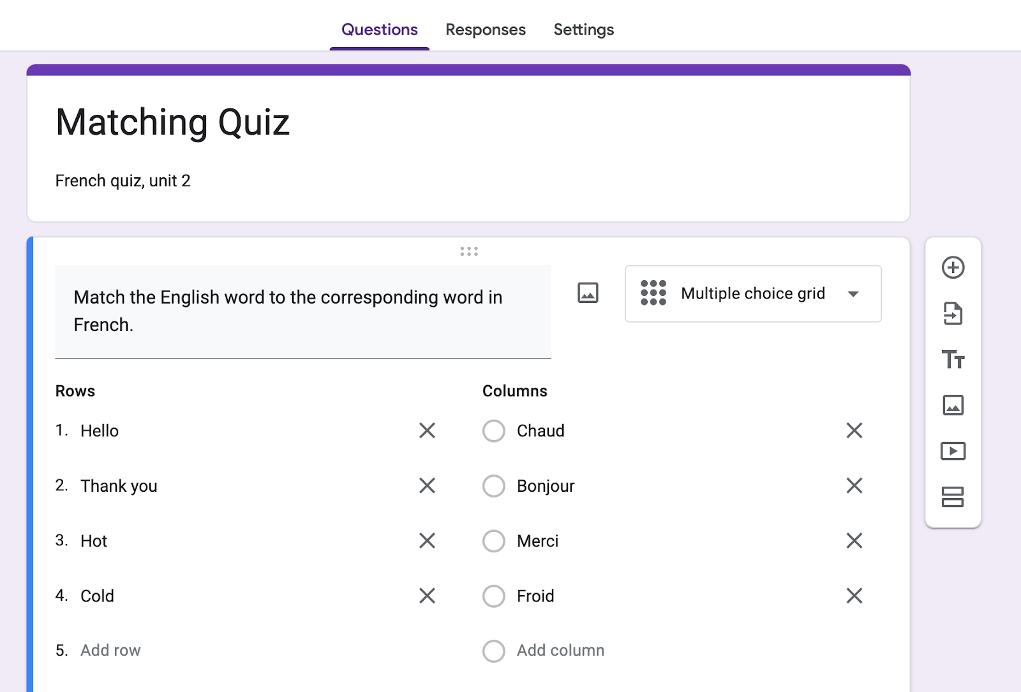Viewport: 1021px width, 692px height.
Task: Add a title and description block
Action: (x=953, y=360)
